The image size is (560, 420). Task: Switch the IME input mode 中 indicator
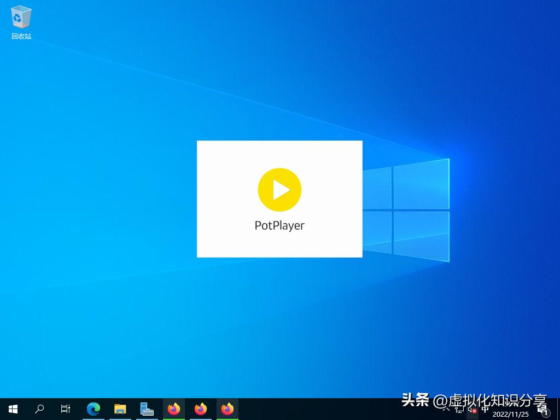[485, 409]
